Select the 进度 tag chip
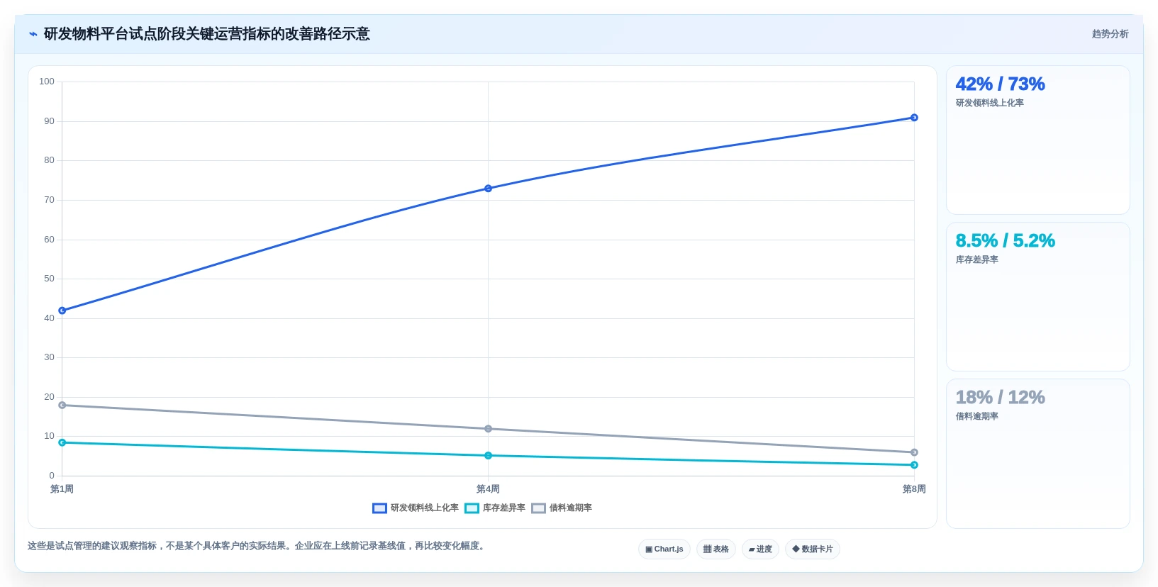The image size is (1158, 587). 760,549
